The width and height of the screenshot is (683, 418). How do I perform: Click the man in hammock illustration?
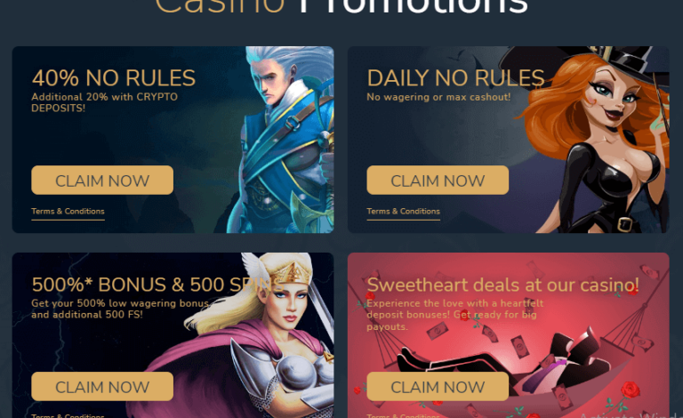[514, 366]
